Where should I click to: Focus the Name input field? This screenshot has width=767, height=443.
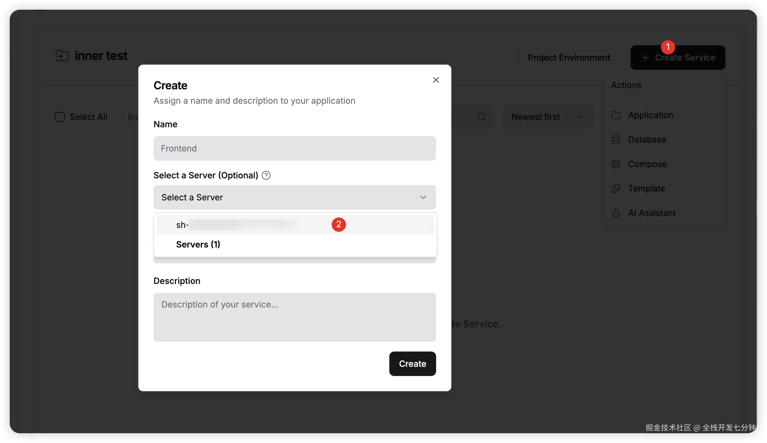(295, 148)
